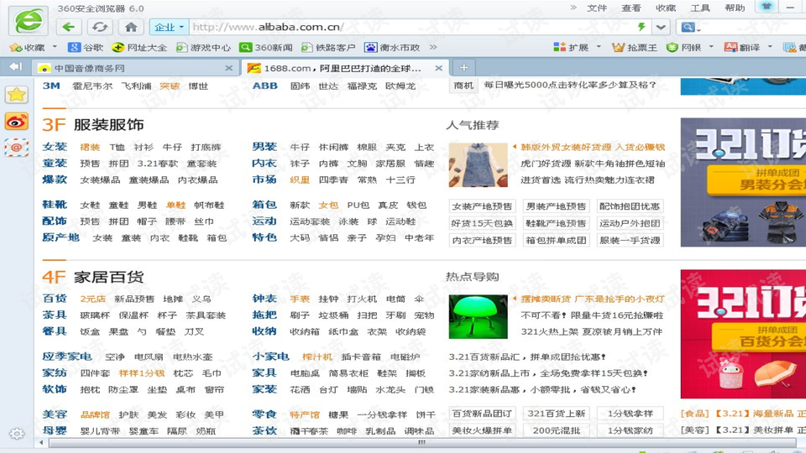Image resolution: width=806 pixels, height=453 pixels.
Task: Click the search magnifier icon in search box
Action: click(688, 28)
